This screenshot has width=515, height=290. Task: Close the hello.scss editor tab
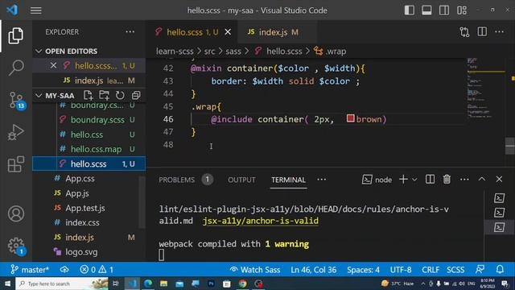(x=228, y=32)
